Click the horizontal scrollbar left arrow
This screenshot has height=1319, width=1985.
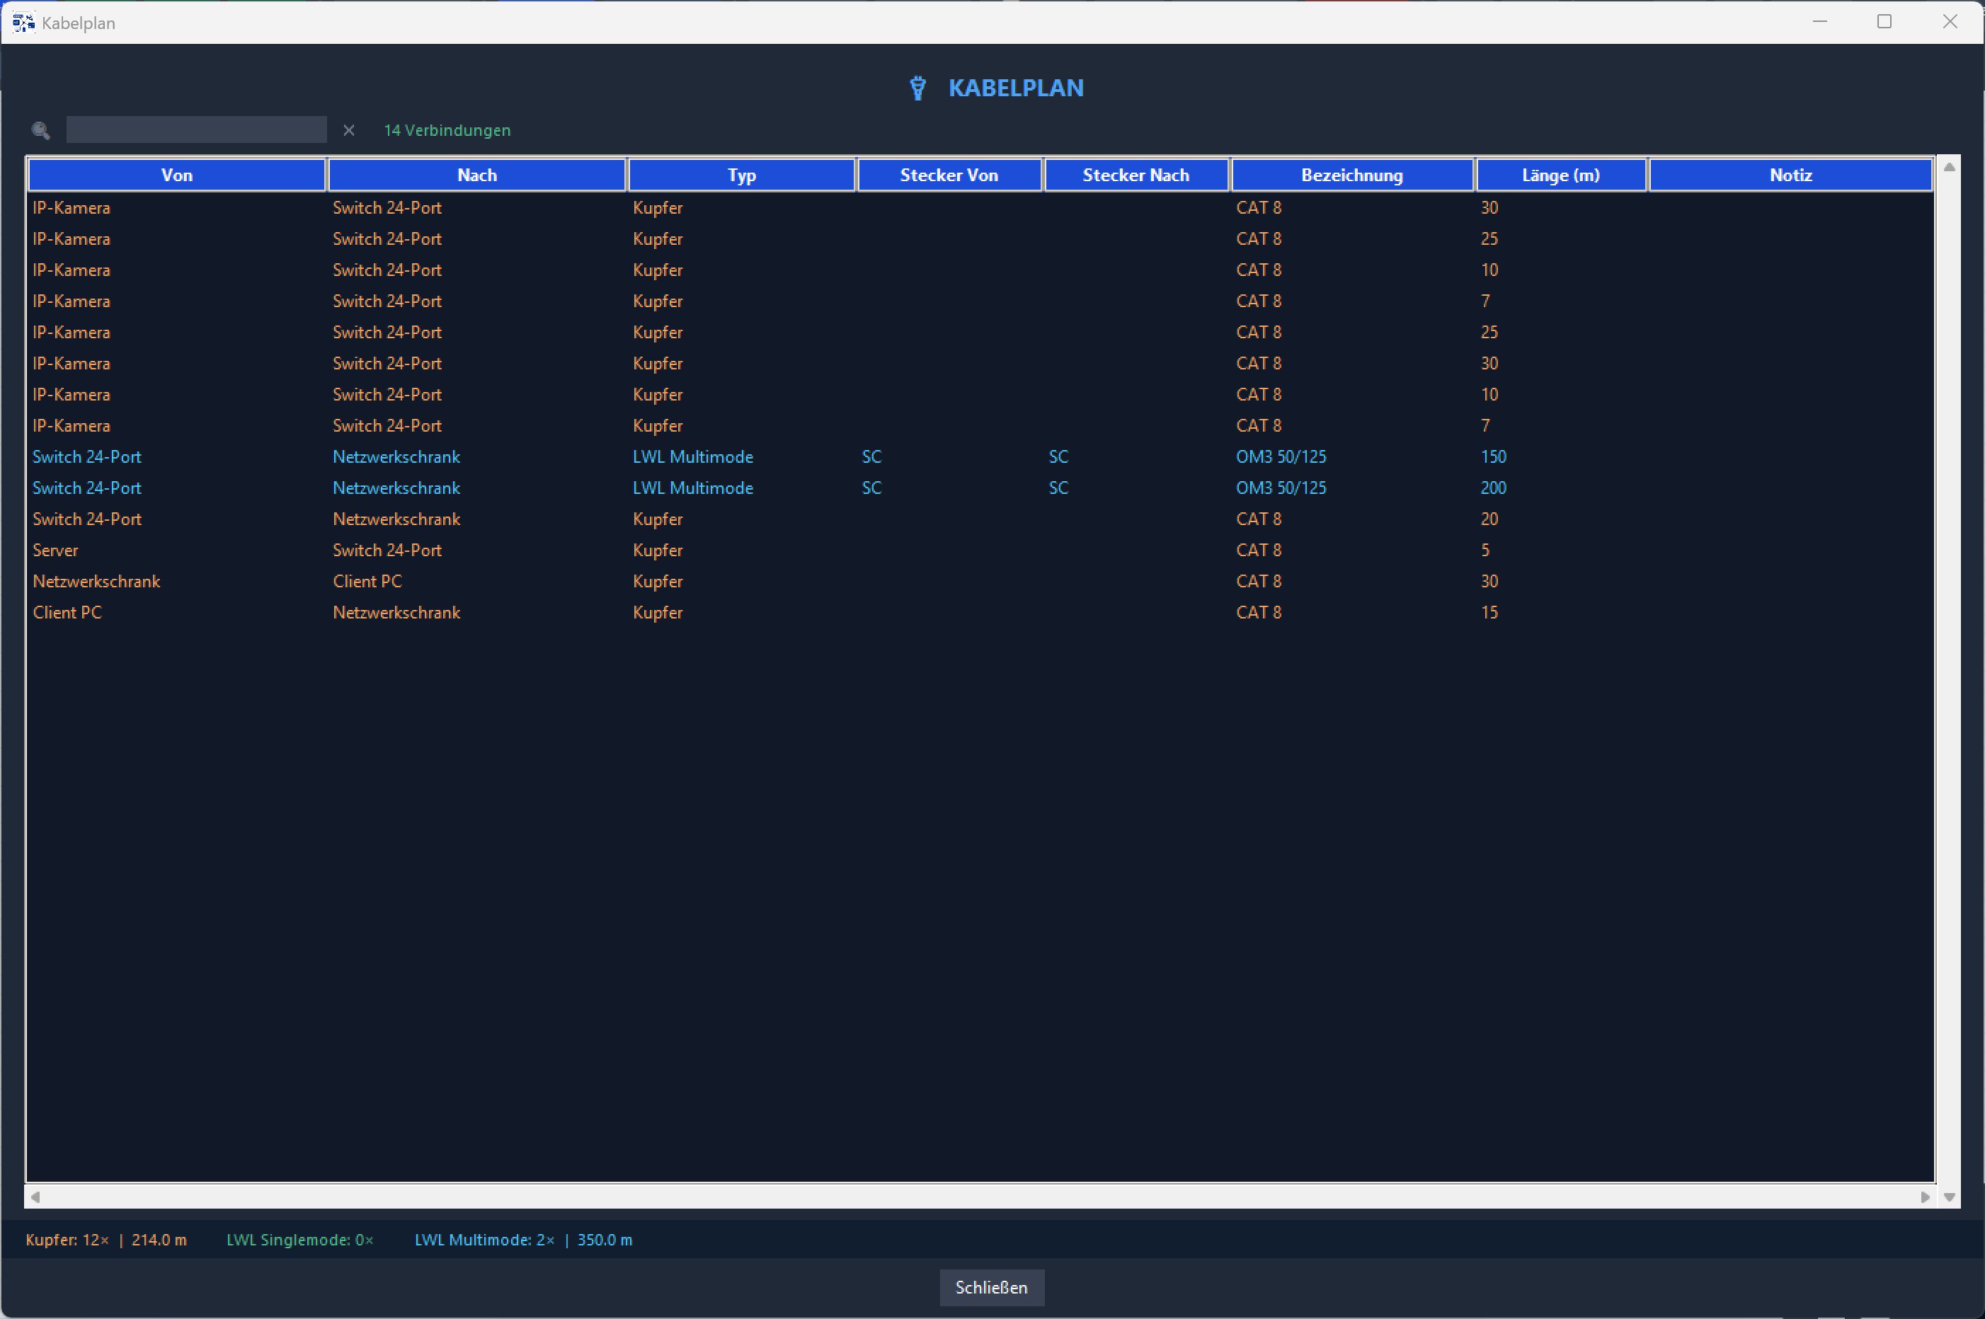(x=35, y=1197)
